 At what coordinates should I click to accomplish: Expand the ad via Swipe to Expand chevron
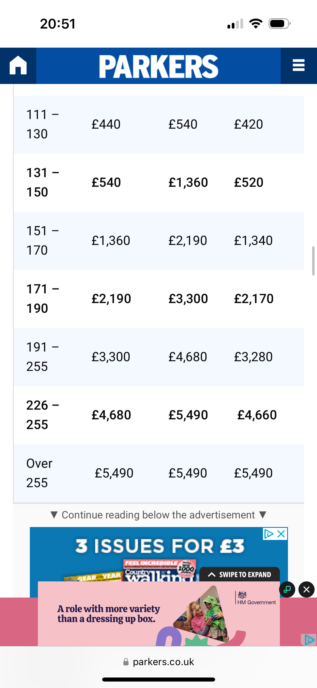[212, 574]
